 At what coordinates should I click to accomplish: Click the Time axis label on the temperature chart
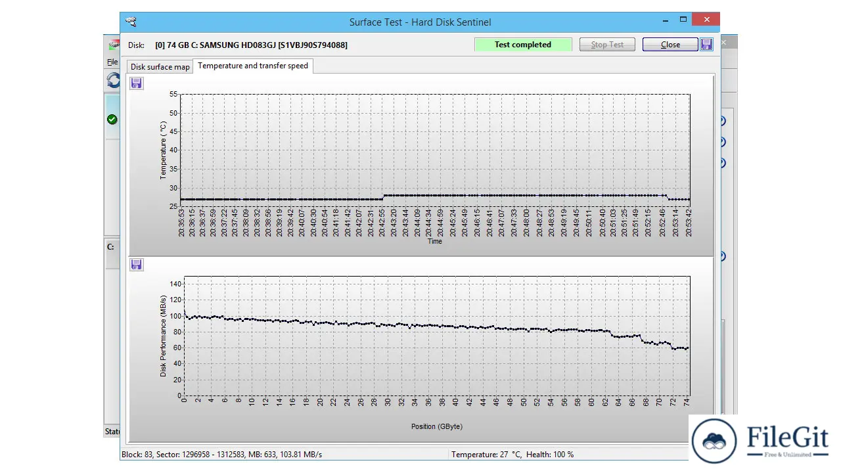435,241
